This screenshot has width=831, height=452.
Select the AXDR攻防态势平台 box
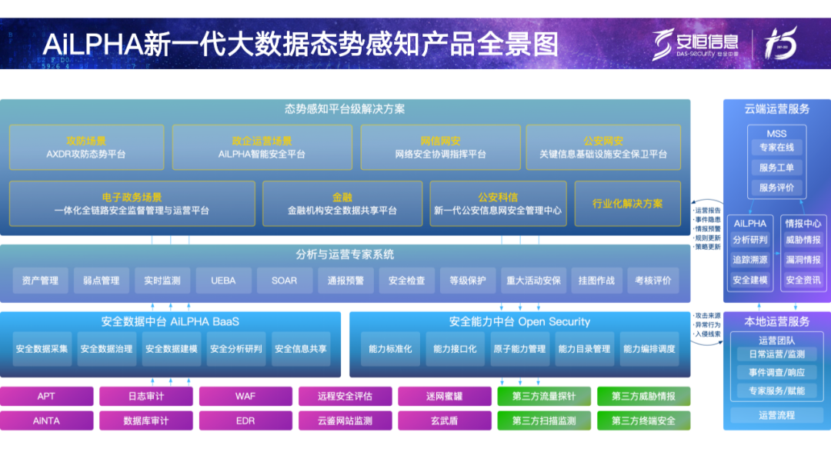(86, 148)
